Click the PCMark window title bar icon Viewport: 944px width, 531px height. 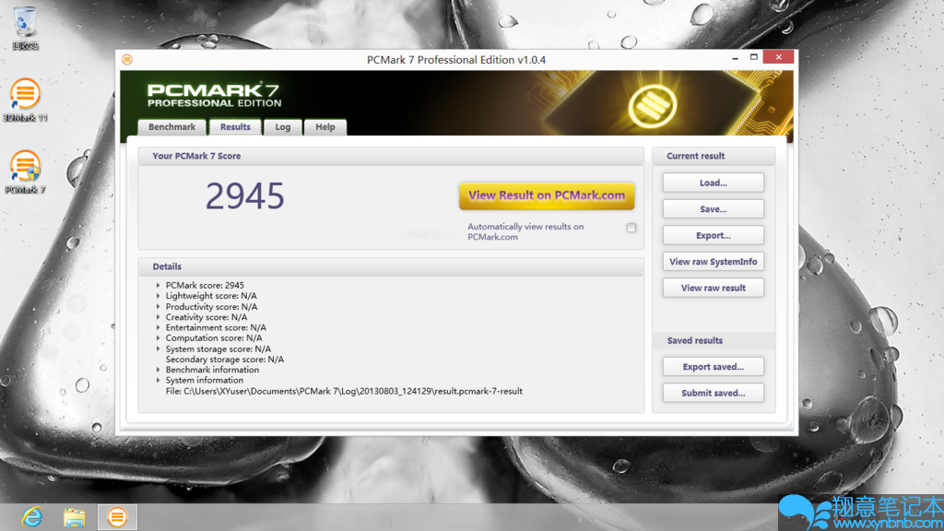[127, 59]
